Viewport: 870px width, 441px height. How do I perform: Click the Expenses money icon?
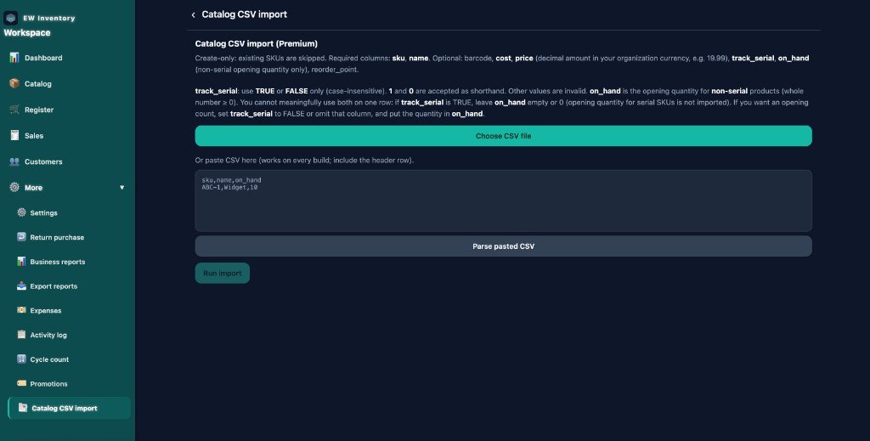pyautogui.click(x=21, y=310)
